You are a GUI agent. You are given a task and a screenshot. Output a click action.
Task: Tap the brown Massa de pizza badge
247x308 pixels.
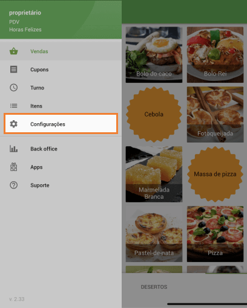tap(215, 174)
